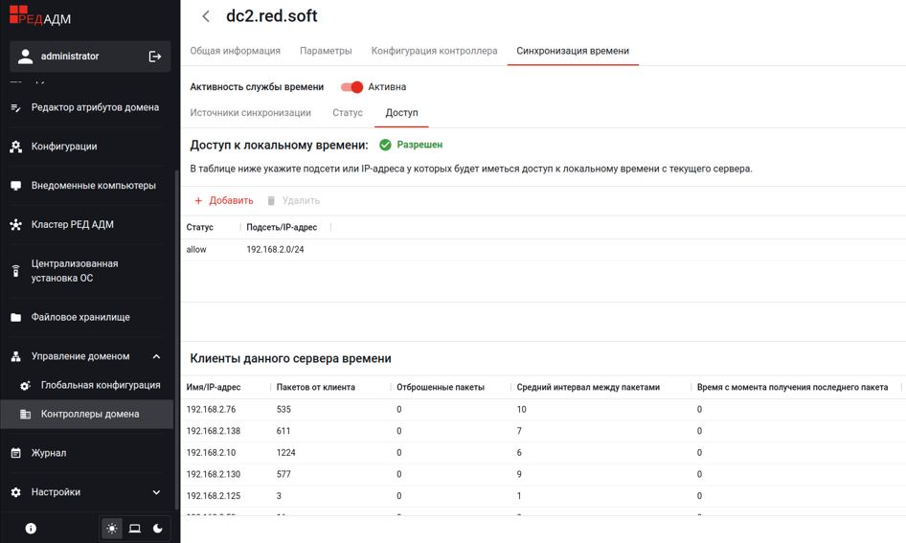906x543 pixels.
Task: Collapse the Управление доменом section
Action: [156, 356]
